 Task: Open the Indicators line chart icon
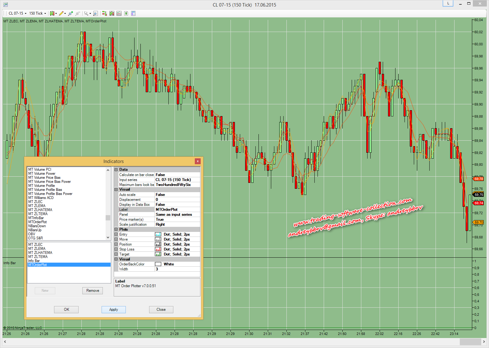[119, 13]
